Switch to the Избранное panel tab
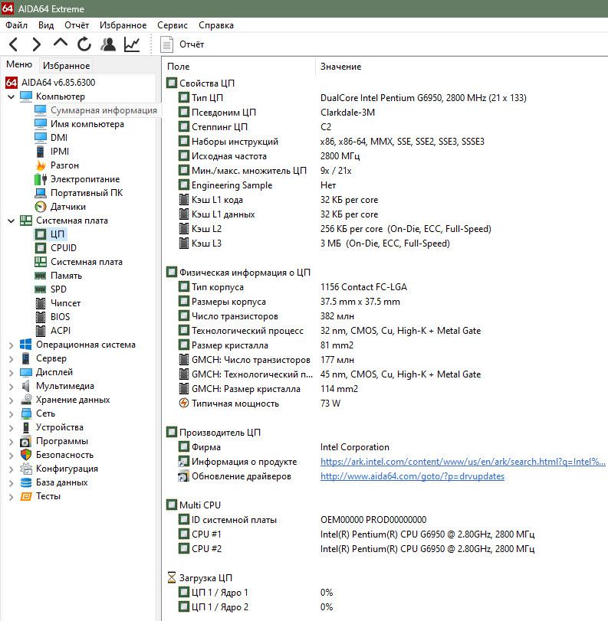This screenshot has width=608, height=621. (66, 65)
